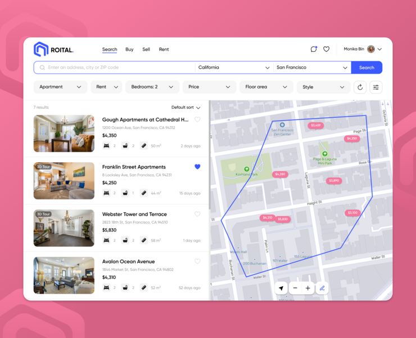This screenshot has height=338, width=416.
Task: Click the reset filters refresh icon
Action: click(x=360, y=87)
